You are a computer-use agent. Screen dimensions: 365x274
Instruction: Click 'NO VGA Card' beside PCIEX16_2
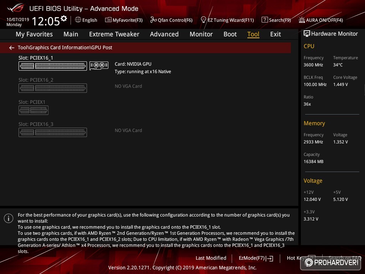point(128,86)
